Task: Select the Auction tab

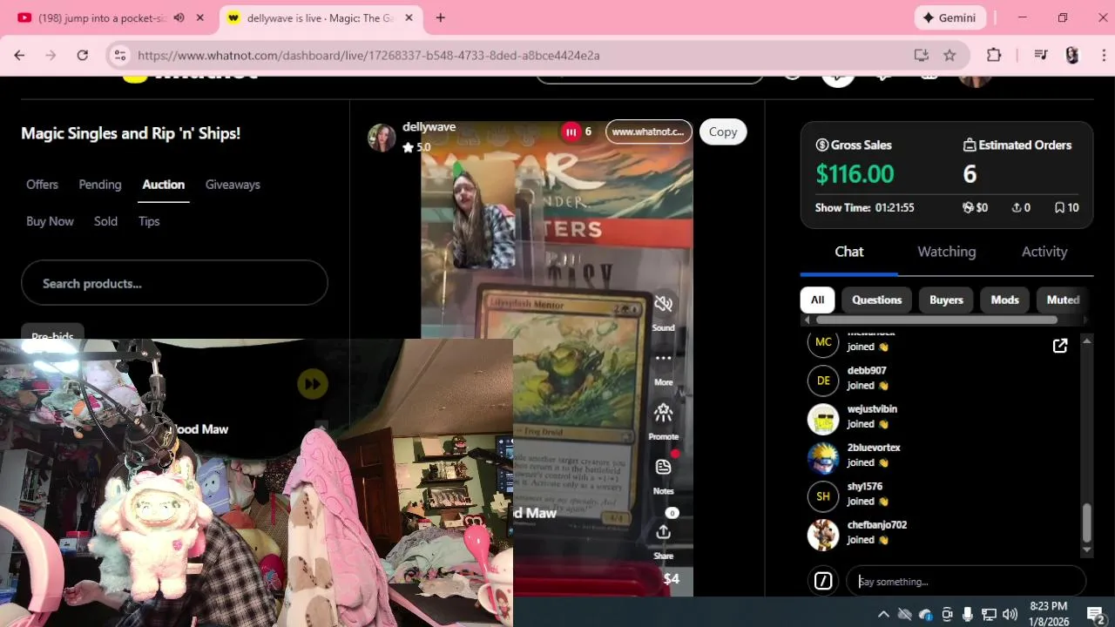Action: [x=164, y=185]
